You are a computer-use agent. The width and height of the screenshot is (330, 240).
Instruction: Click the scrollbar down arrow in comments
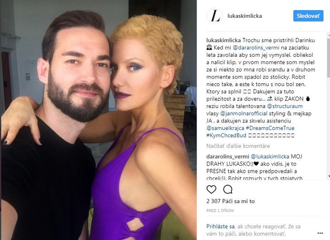tap(329, 176)
